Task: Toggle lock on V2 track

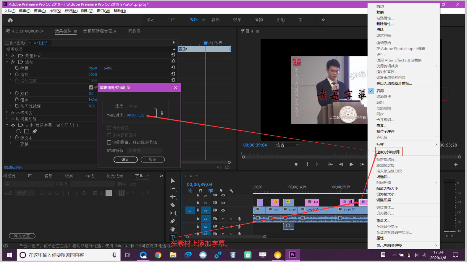Action: coord(198,203)
